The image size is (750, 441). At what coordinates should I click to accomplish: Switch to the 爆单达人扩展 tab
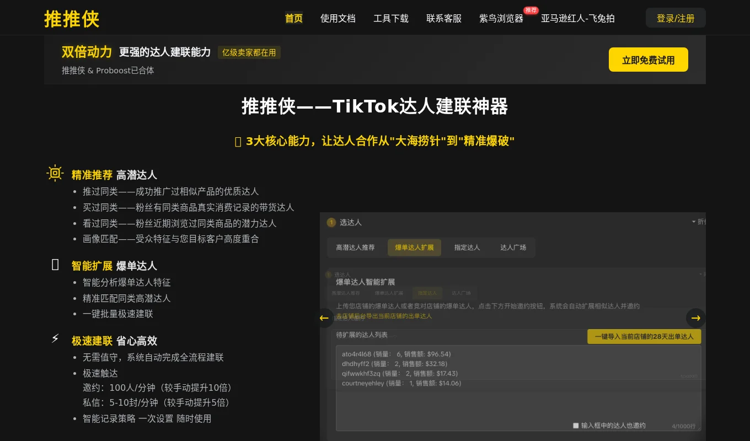414,248
